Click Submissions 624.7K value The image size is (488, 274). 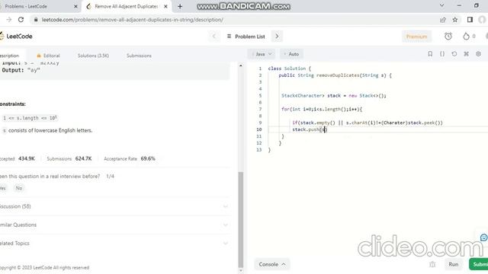pos(83,158)
